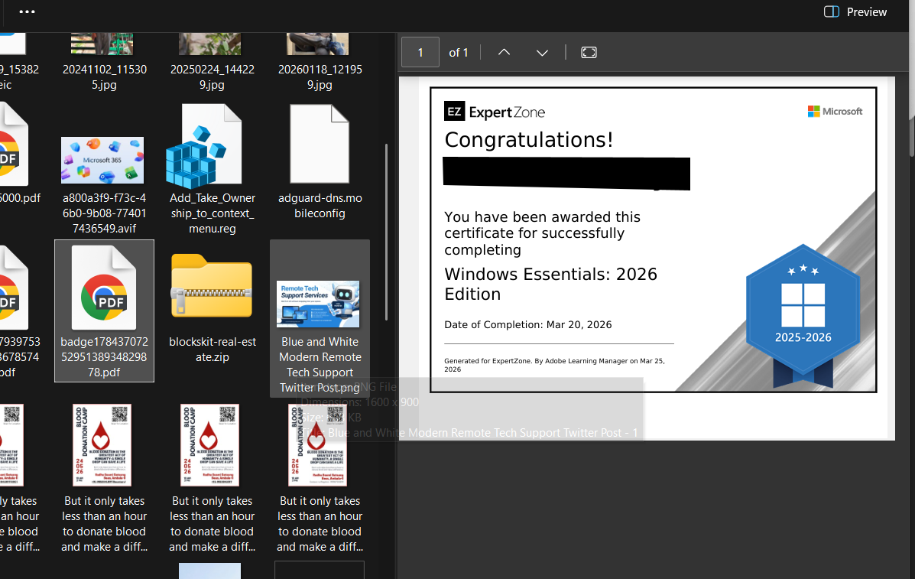Select the 20260118_121959.jpg image
Viewport: 915px width, 579px height.
coord(320,62)
